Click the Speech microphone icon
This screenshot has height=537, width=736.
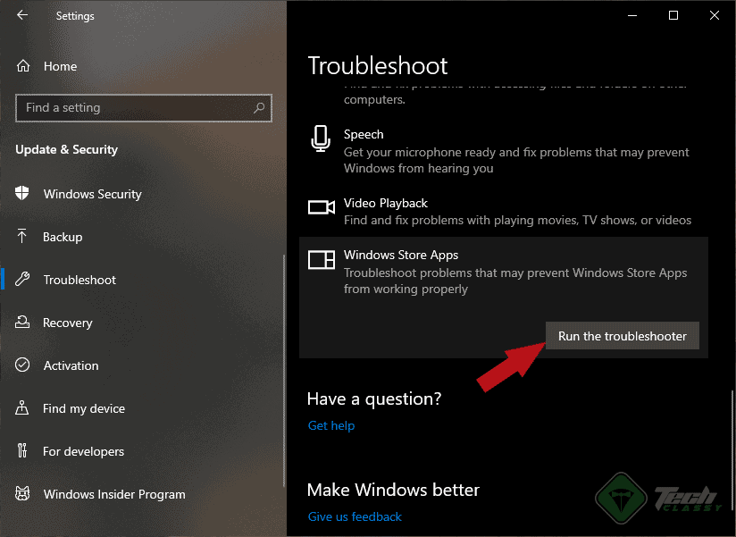click(x=321, y=138)
